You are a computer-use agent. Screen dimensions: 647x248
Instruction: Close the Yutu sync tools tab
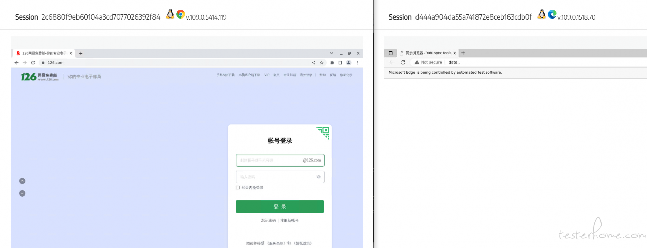[455, 53]
